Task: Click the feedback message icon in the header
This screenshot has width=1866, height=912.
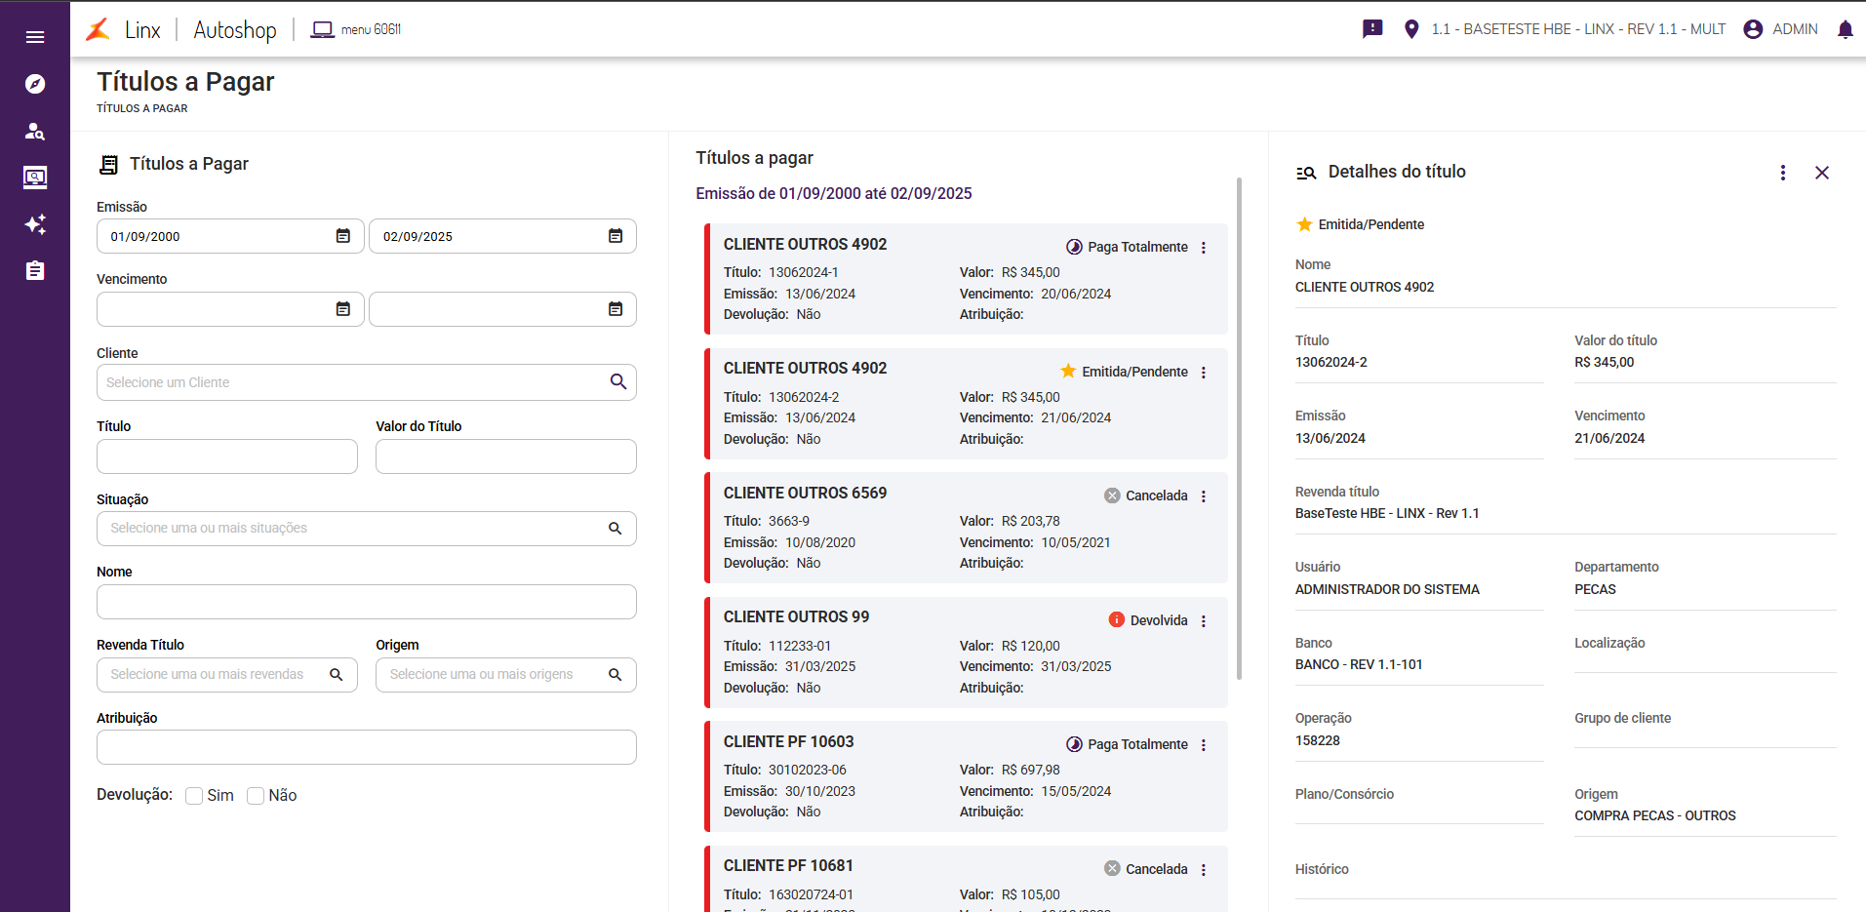Action: [1372, 29]
